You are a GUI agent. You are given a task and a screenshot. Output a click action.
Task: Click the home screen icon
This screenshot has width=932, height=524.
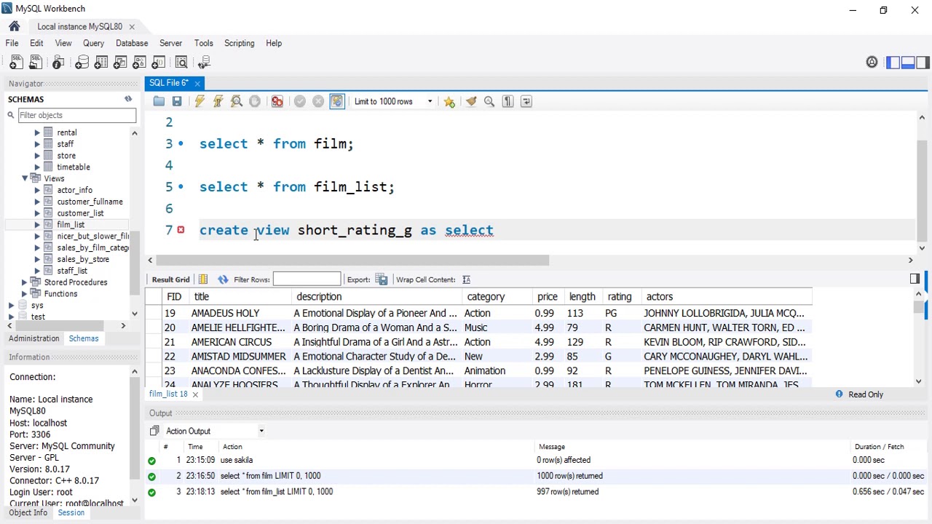pos(15,26)
